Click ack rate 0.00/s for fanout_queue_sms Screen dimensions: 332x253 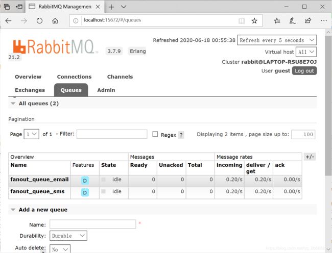(x=292, y=191)
